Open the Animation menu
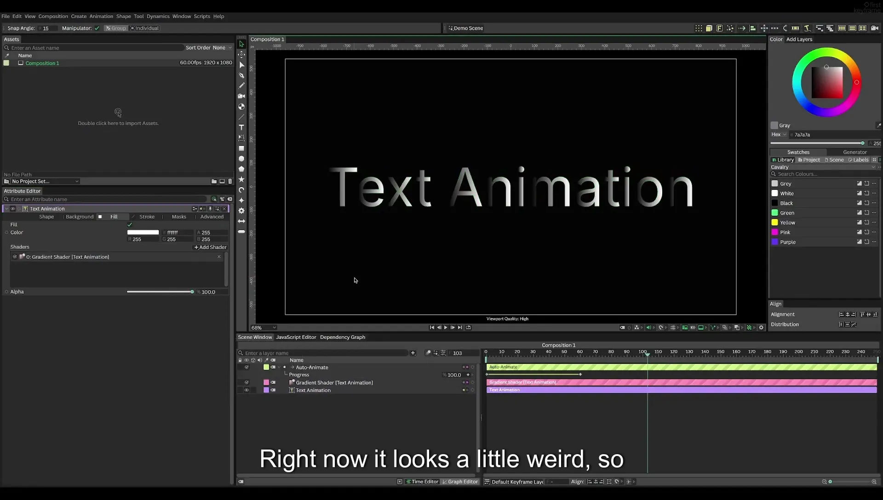The height and width of the screenshot is (500, 883). click(x=101, y=16)
